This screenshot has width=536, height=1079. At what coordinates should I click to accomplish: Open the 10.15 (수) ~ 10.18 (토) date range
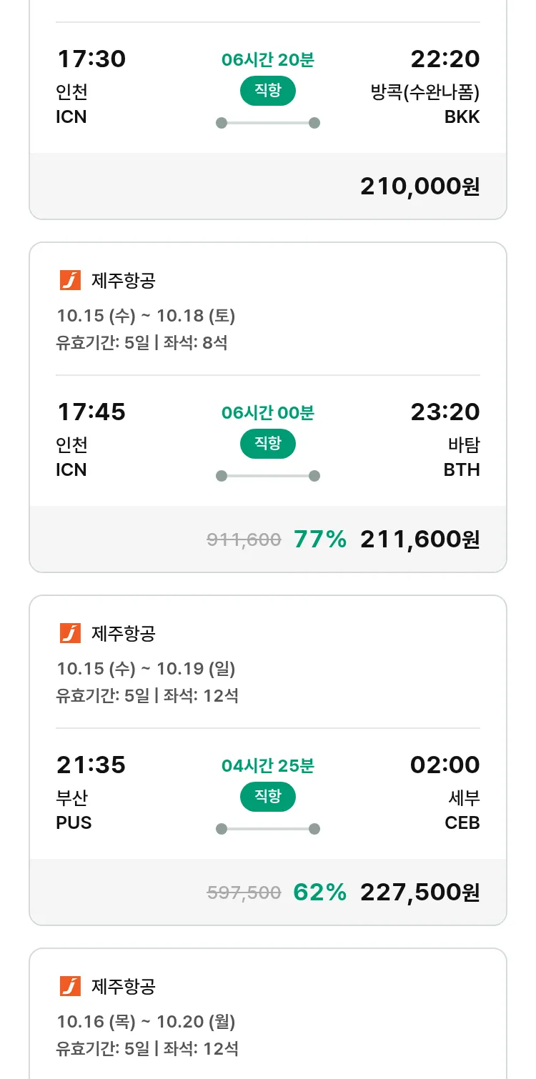(x=146, y=316)
